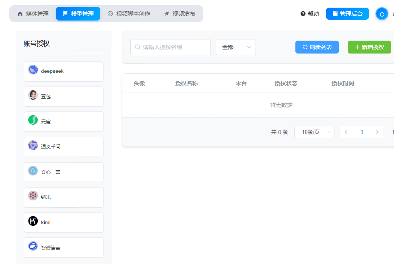Viewport: 394px width, 264px height.
Task: Click the 授权时间 column header
Action: 343,83
